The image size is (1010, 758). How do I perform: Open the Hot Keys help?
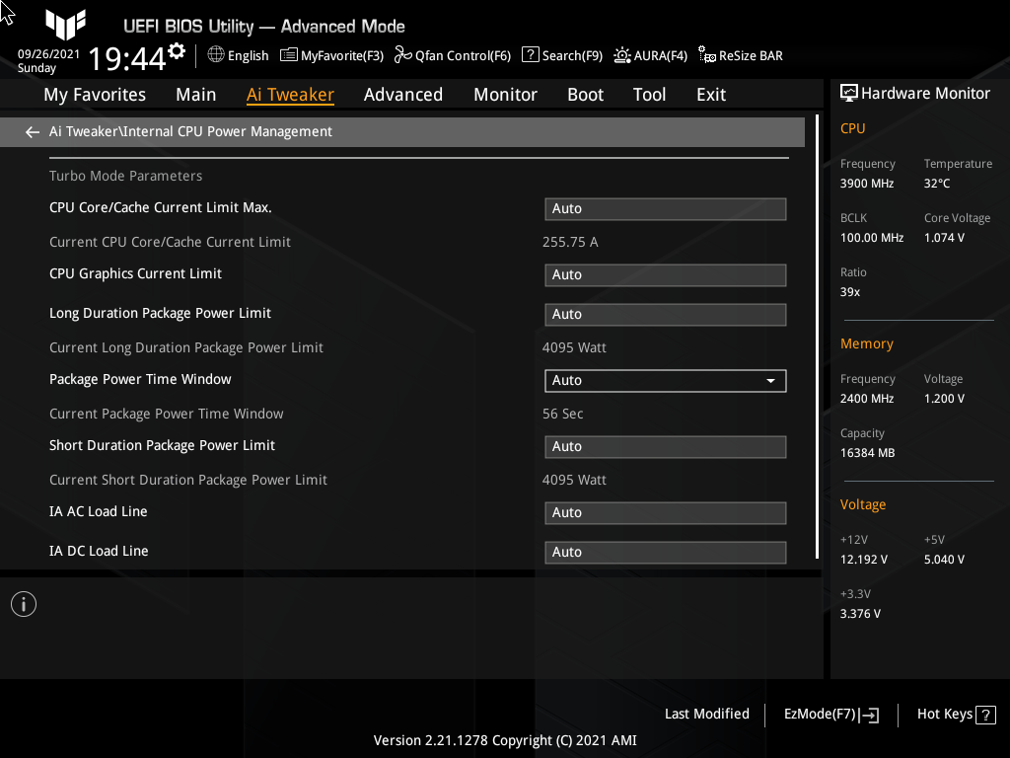955,714
